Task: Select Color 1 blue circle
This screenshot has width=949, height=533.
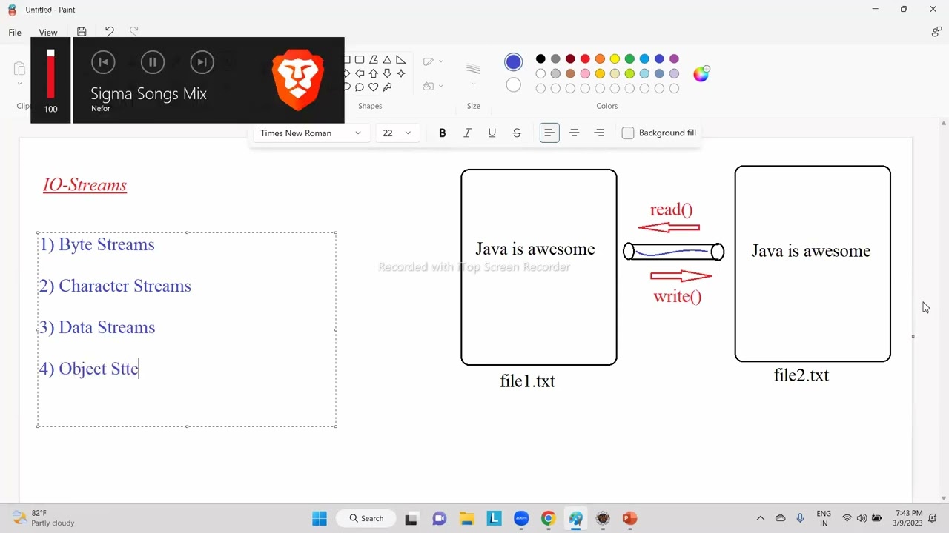Action: point(513,62)
